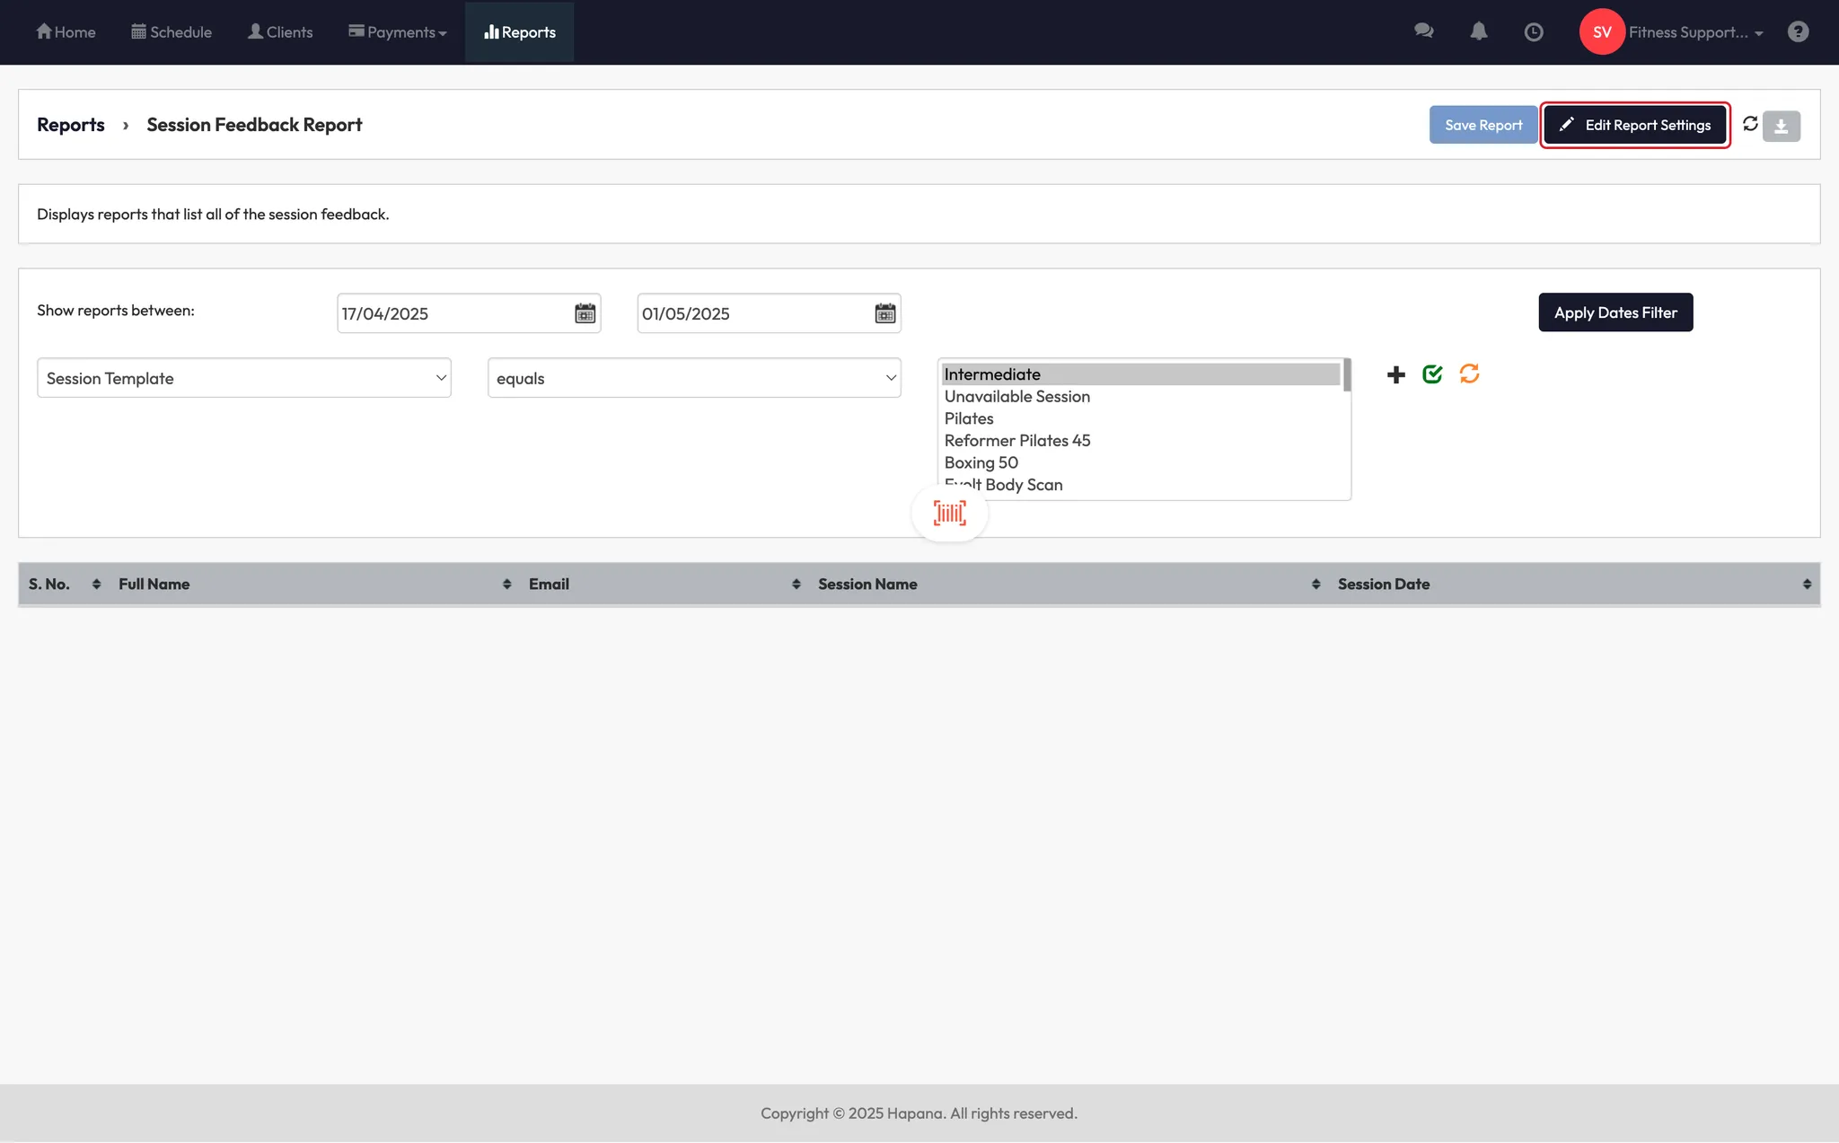Go to the Schedule tab
This screenshot has height=1143, width=1839.
[x=172, y=32]
